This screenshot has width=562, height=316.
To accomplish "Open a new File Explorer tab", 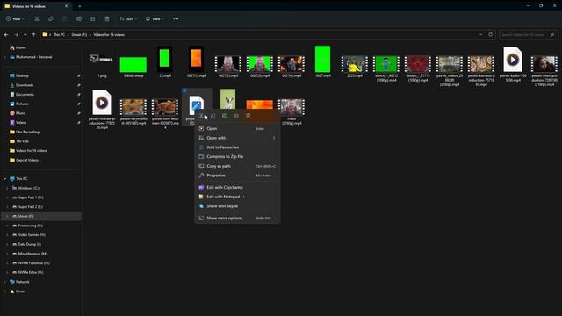I will tap(80, 6).
